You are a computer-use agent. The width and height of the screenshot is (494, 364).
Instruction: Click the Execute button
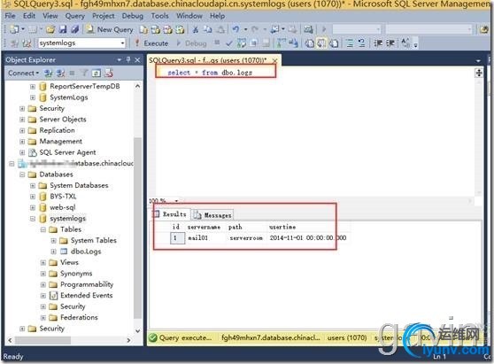tap(151, 43)
